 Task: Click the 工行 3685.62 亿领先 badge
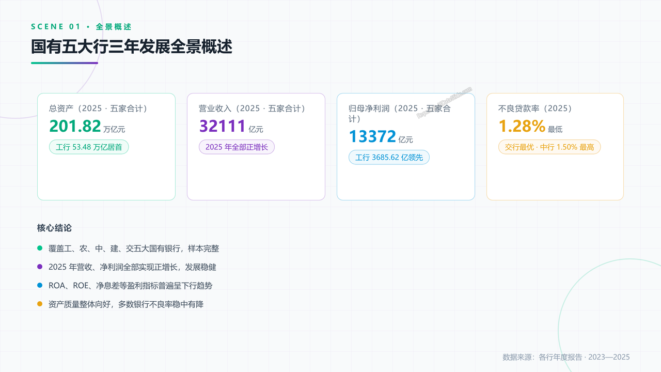tap(389, 157)
